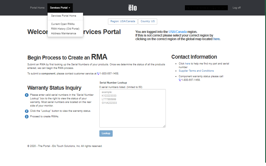Select Services Portal Home menu entry
Screen dimensions: 266x166
(x=64, y=16)
